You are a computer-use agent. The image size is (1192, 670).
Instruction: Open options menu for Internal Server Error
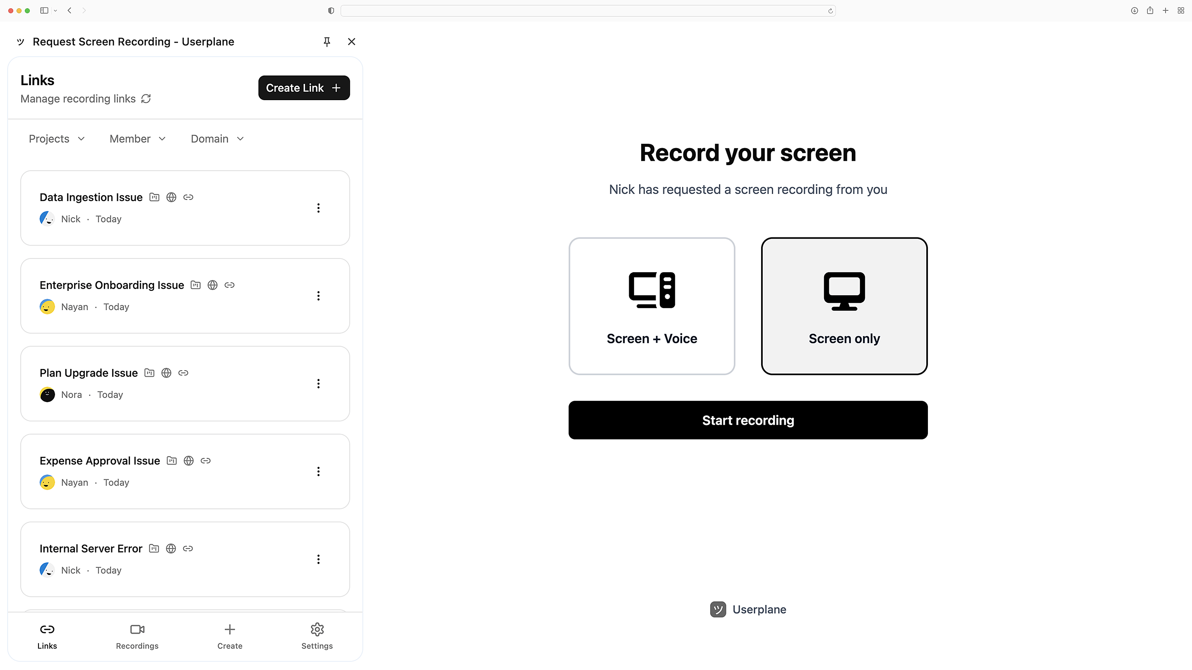(x=318, y=560)
